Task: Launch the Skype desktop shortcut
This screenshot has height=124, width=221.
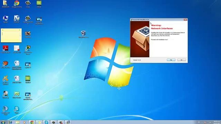Action: pos(17,110)
